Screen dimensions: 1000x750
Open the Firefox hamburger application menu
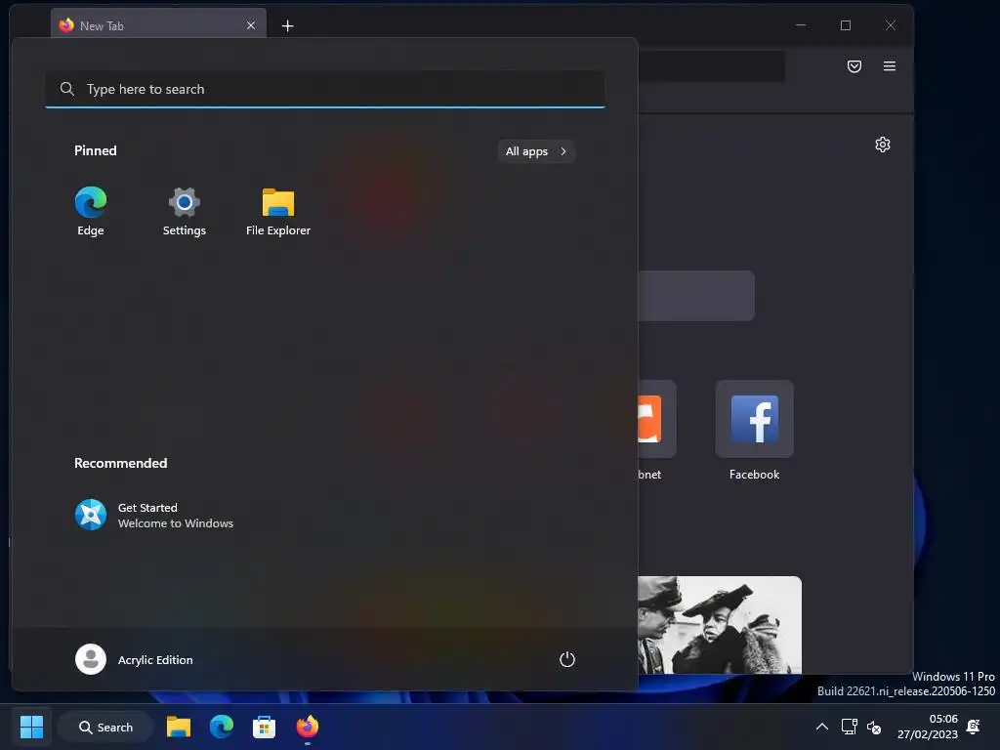point(890,66)
